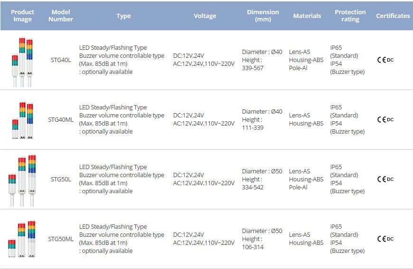
Task: Click the Product Image column header
Action: coord(23,16)
